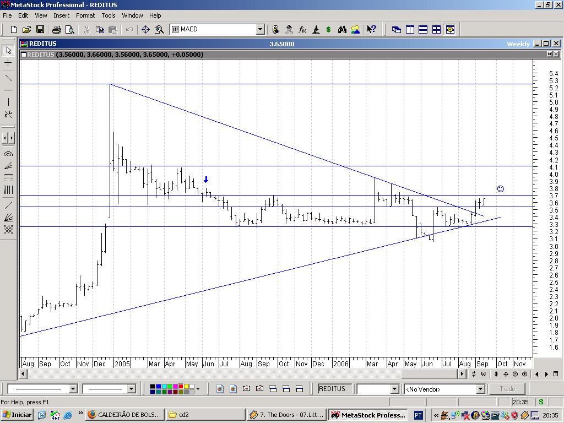Switch to CALDEIRÃO DE BOLS... taskbar window
This screenshot has height=423, width=564.
click(125, 415)
